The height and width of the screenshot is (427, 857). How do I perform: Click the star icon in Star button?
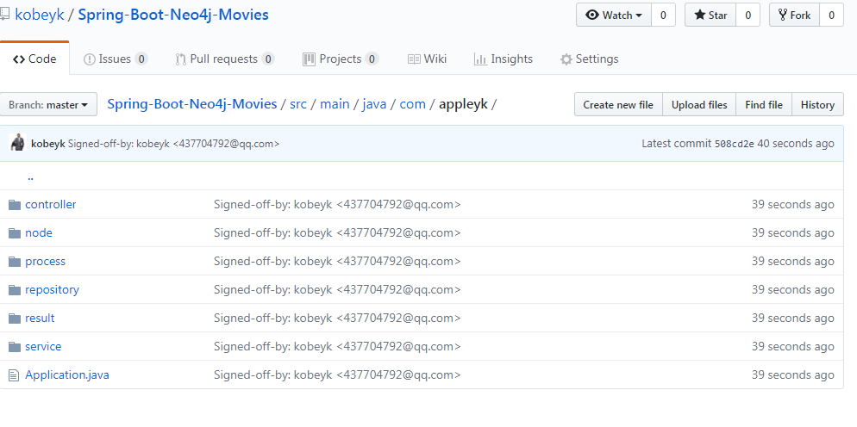point(699,15)
